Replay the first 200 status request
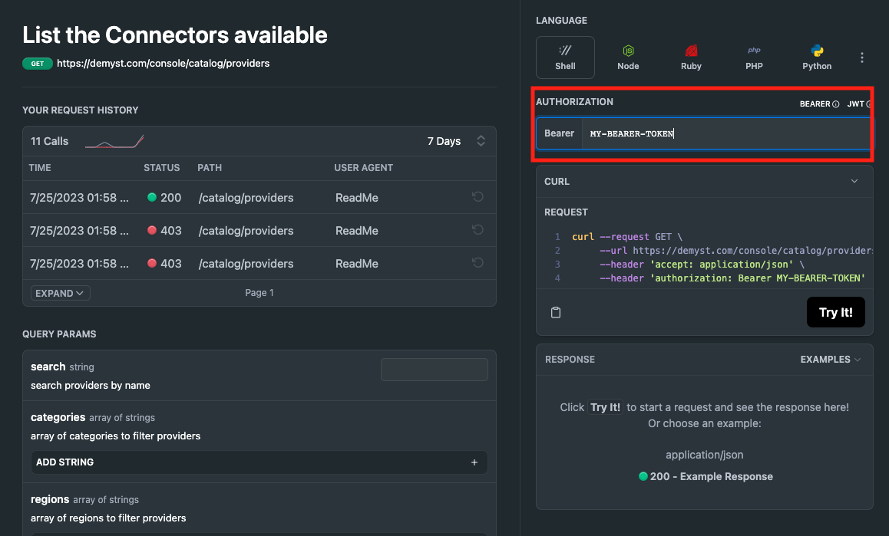Image resolution: width=889 pixels, height=536 pixels. click(478, 197)
